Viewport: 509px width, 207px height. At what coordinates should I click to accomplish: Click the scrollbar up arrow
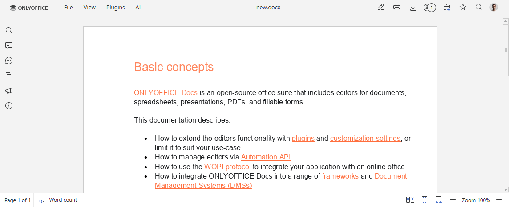[505, 21]
